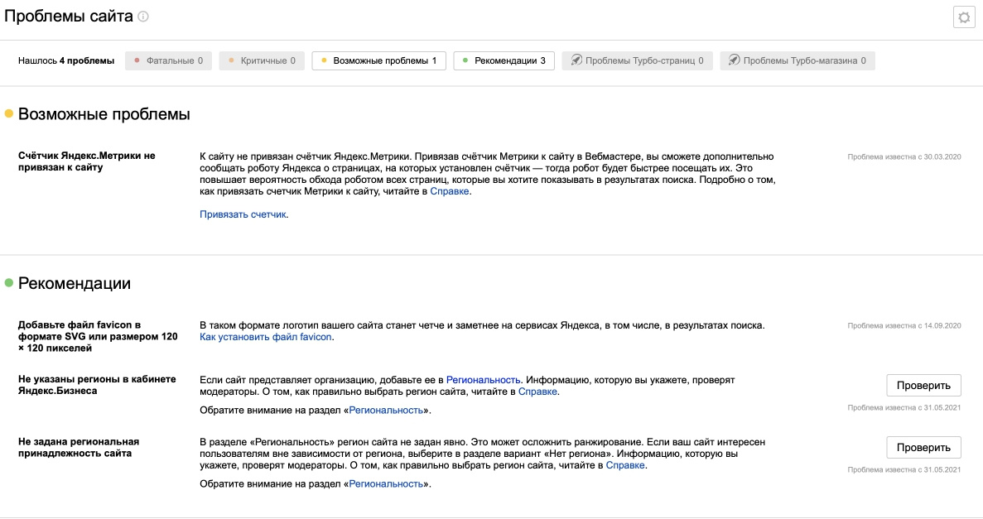This screenshot has width=983, height=519.
Task: Select Фатальные 0 filter
Action: [168, 60]
